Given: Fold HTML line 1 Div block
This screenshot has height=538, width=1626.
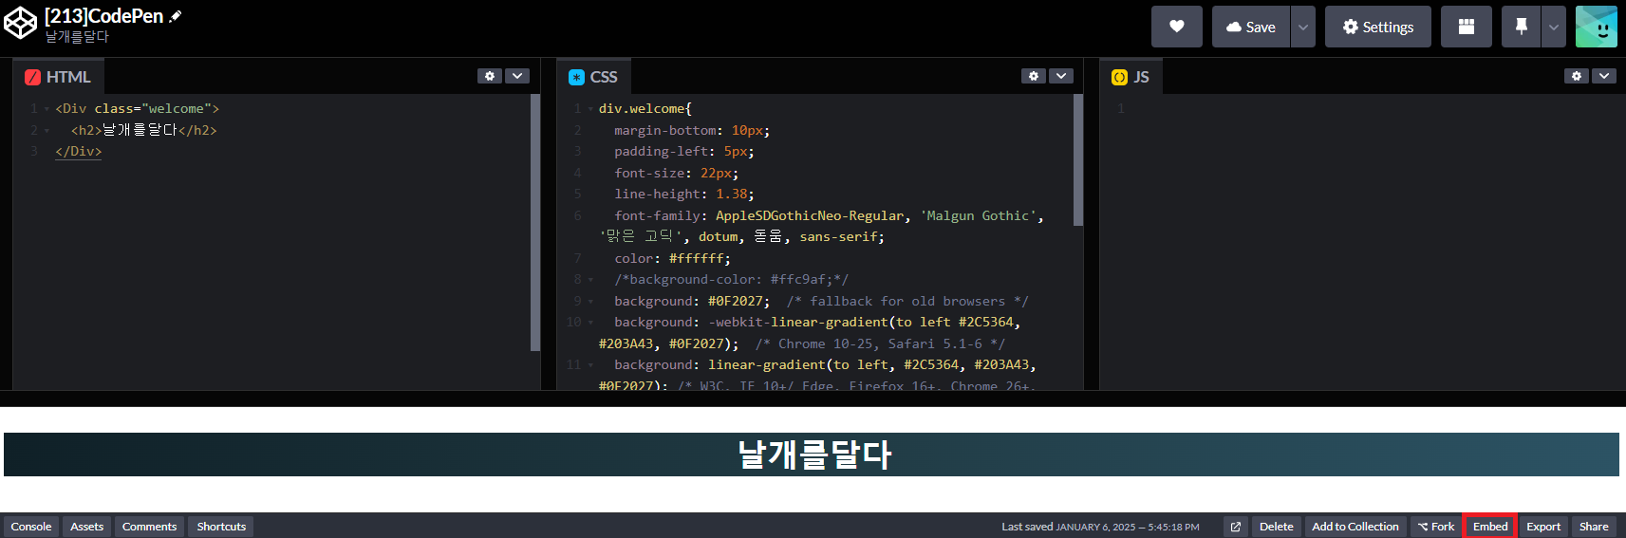Looking at the screenshot, I should 47,109.
